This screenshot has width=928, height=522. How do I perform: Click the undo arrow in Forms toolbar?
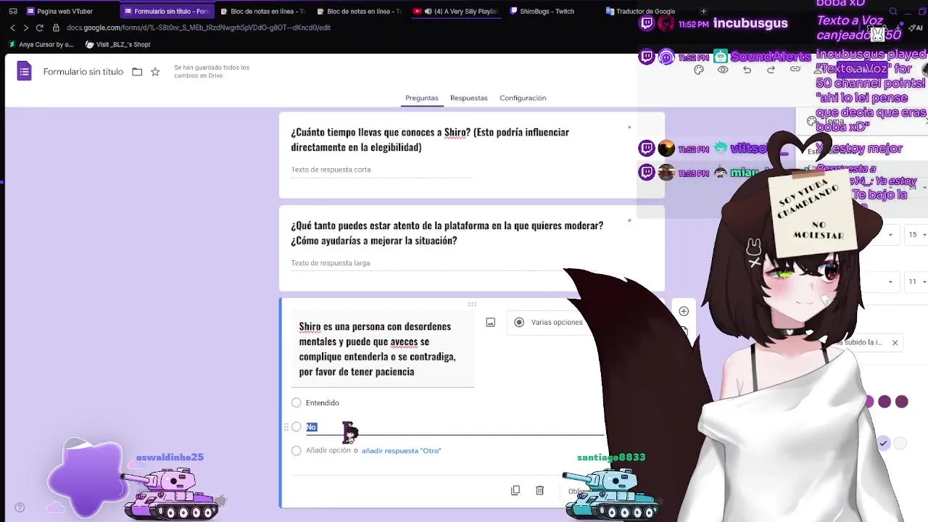(747, 70)
